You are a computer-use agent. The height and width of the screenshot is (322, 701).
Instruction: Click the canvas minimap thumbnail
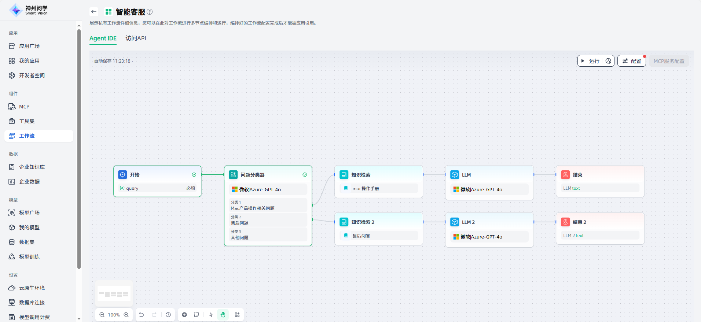click(114, 294)
